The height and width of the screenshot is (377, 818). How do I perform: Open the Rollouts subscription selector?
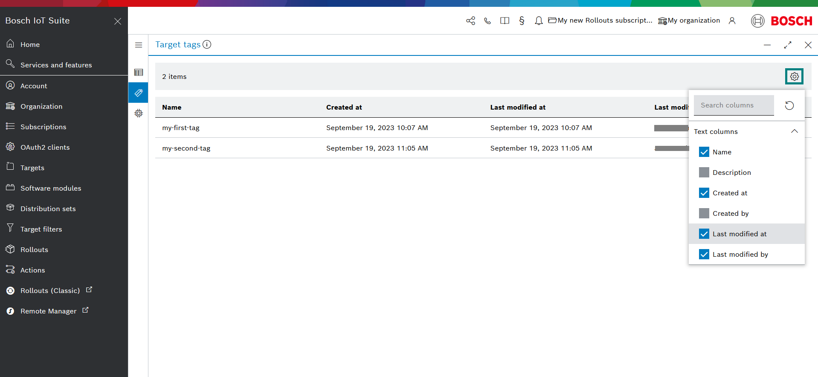[600, 20]
